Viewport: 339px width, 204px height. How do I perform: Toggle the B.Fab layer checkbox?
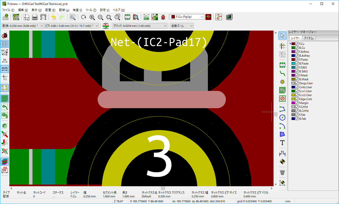click(297, 119)
